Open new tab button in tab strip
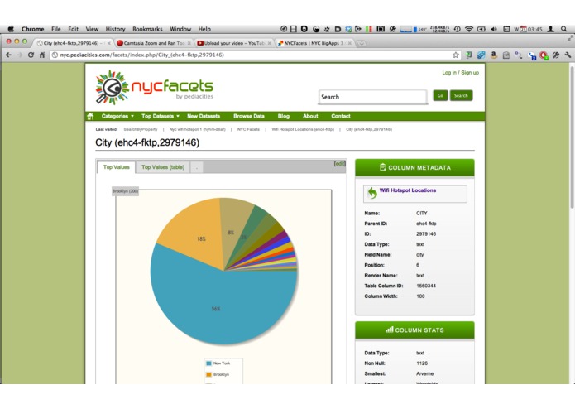 [x=362, y=43]
